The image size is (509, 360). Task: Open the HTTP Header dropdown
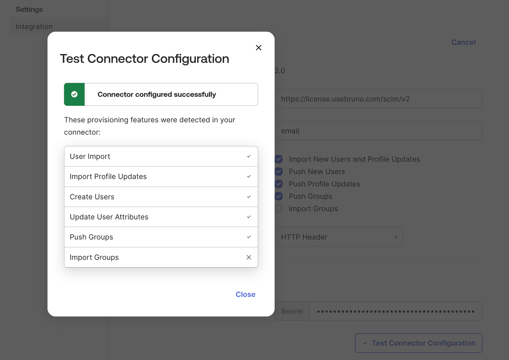(339, 237)
